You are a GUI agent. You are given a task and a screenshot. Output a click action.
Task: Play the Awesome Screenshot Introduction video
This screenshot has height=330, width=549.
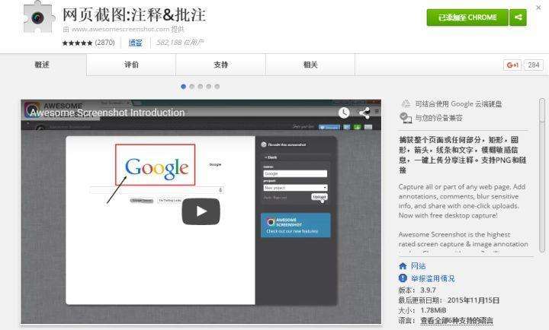[x=201, y=211]
